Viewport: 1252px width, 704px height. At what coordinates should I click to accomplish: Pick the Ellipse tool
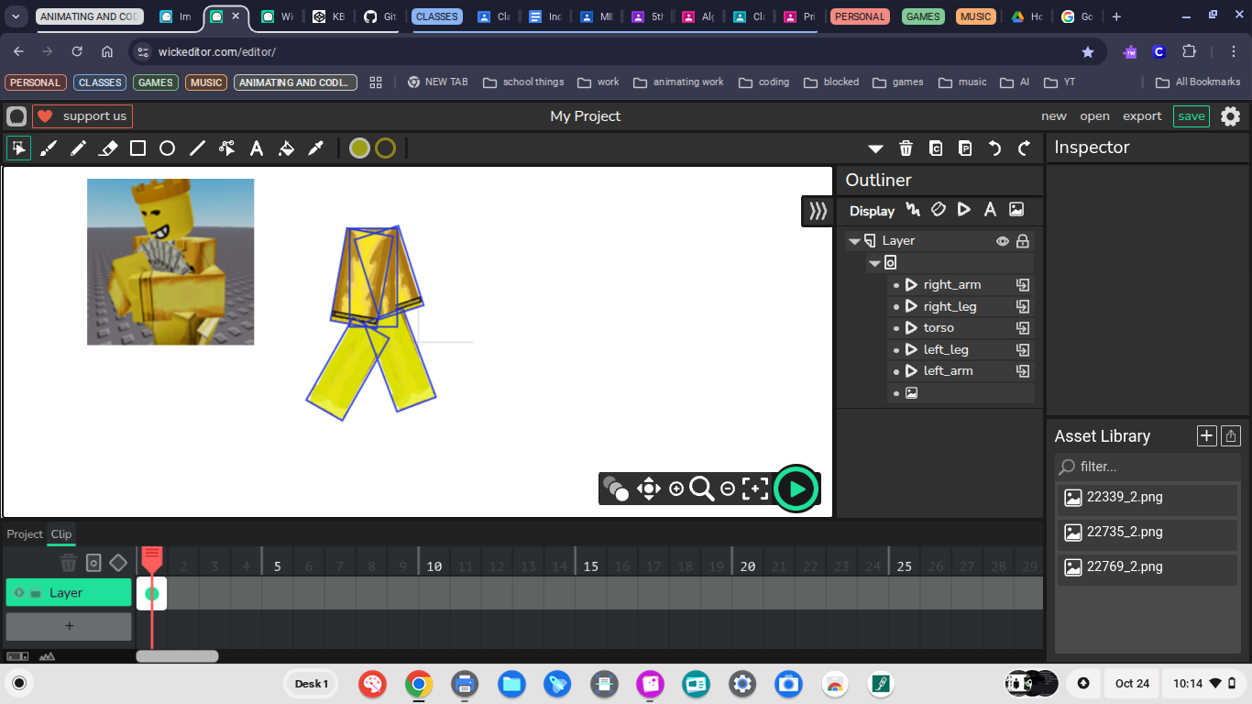pos(167,148)
